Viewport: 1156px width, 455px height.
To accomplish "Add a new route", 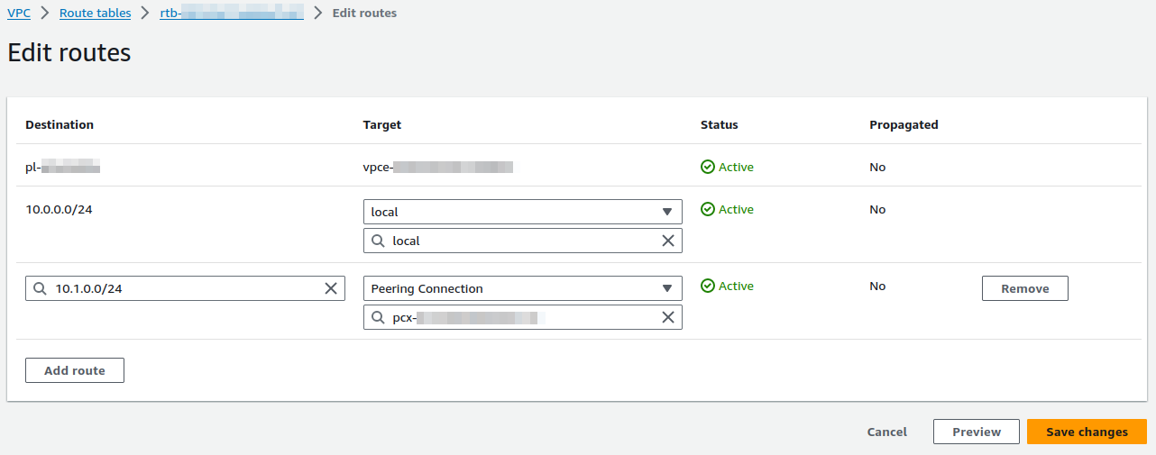I will click(x=75, y=370).
